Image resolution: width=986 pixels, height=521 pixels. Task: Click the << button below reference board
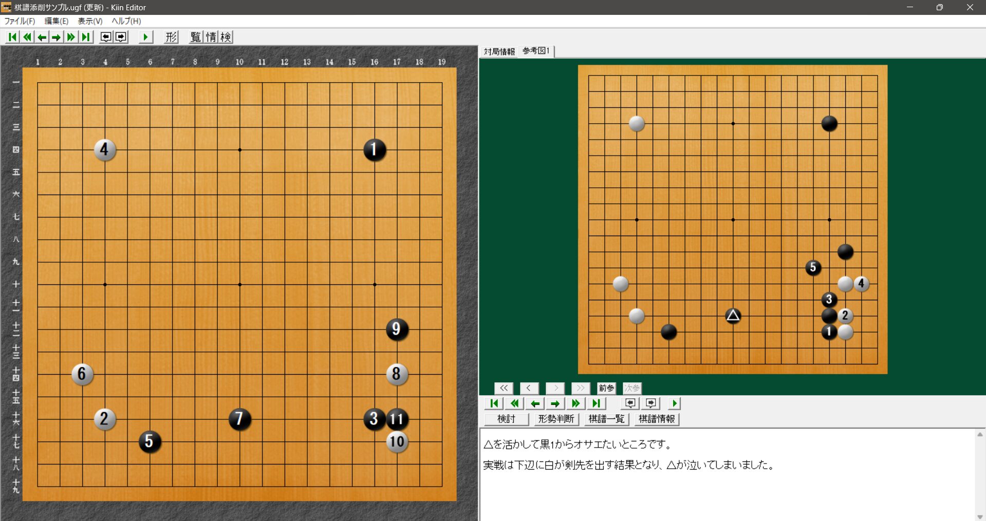[504, 388]
